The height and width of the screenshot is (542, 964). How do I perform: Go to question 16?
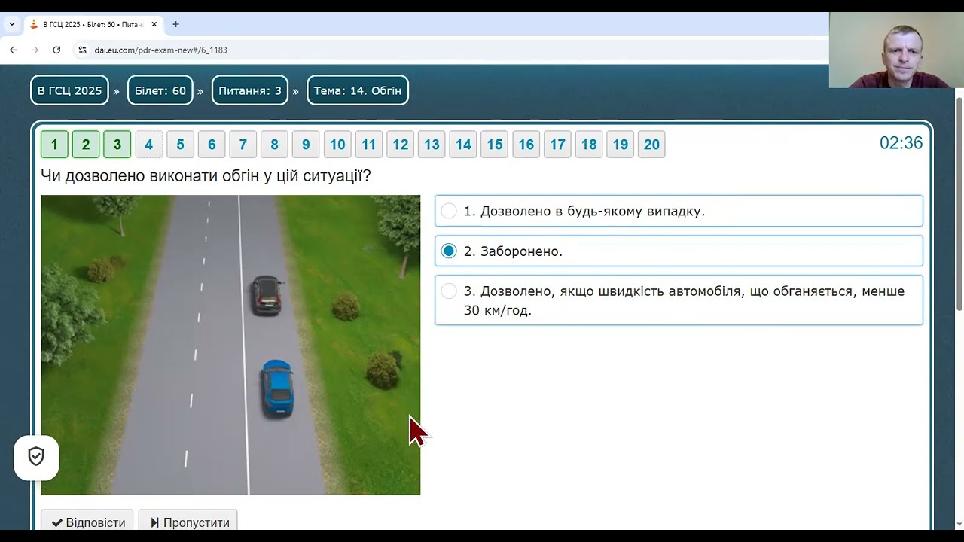click(526, 145)
